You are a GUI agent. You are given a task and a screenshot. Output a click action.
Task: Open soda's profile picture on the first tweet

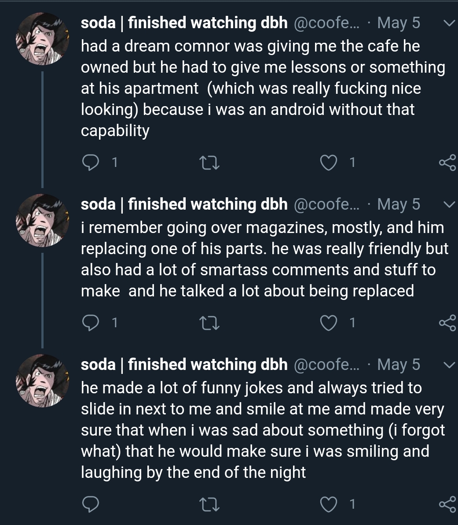tap(43, 39)
